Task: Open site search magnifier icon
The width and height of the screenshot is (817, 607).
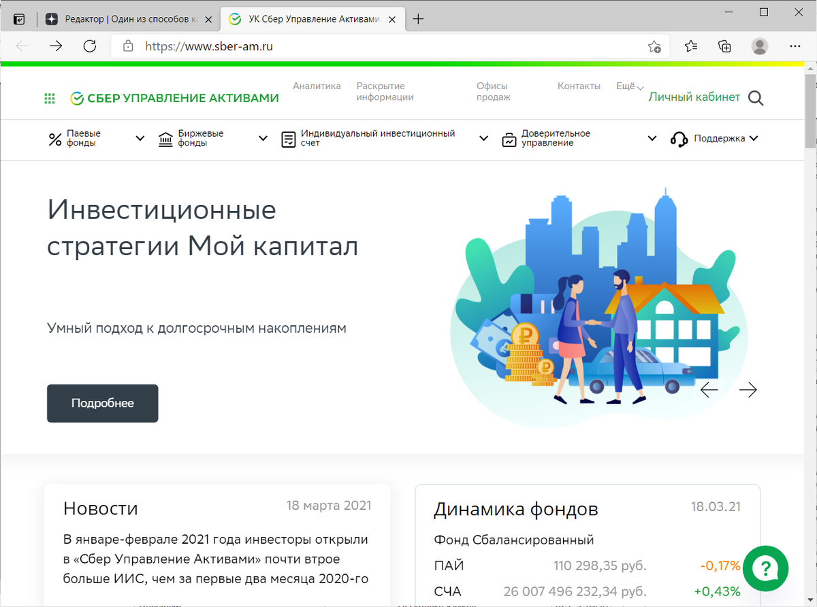Action: (x=756, y=99)
